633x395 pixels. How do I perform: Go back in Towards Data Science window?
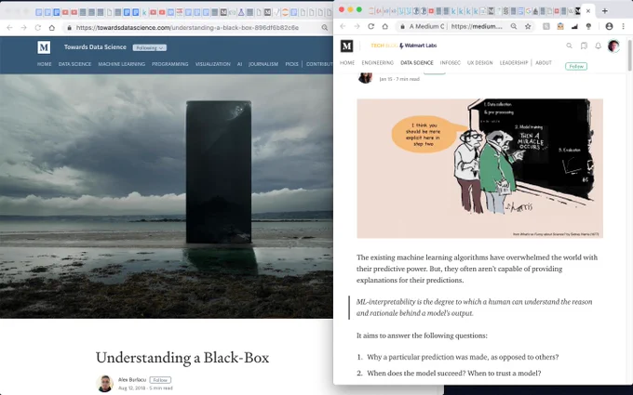click(9, 28)
